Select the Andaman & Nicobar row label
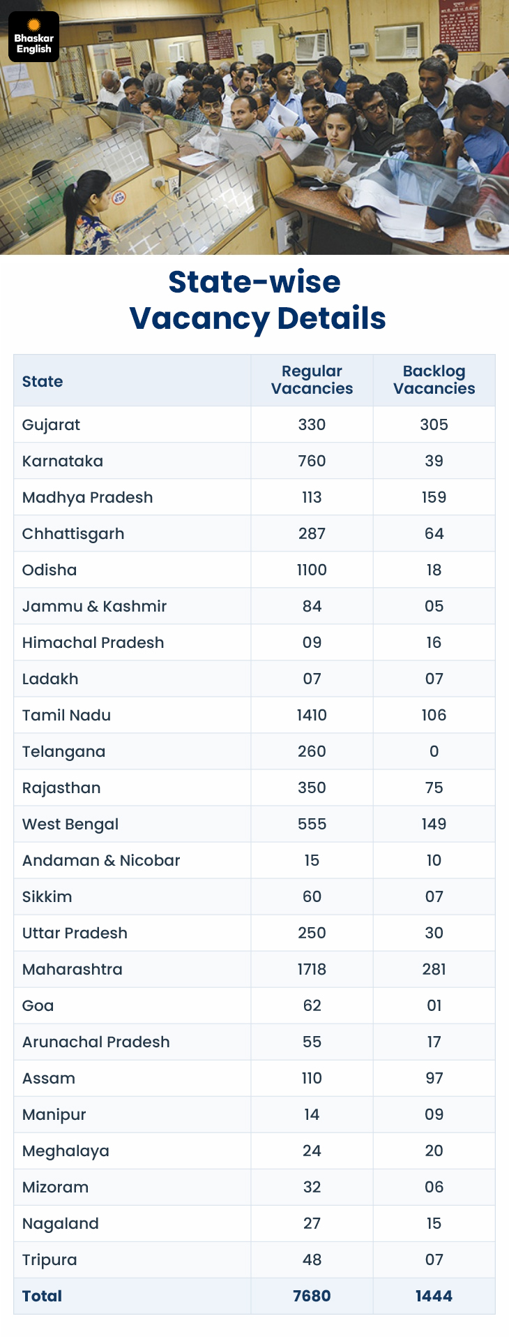509x1337 pixels. click(101, 860)
